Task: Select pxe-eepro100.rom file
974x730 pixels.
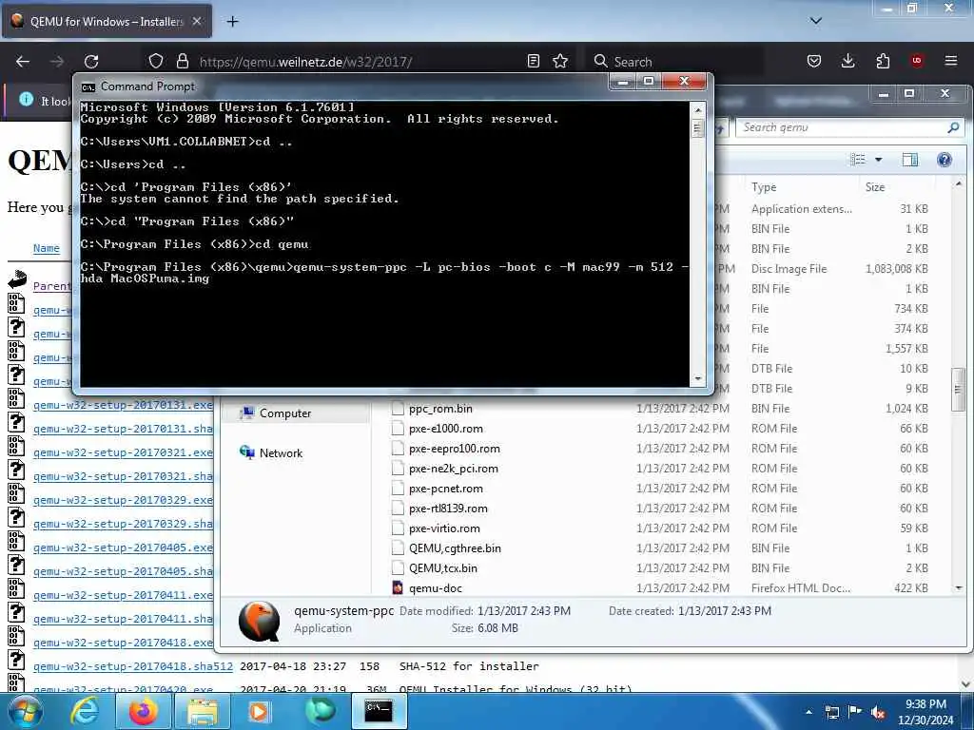Action: click(454, 449)
